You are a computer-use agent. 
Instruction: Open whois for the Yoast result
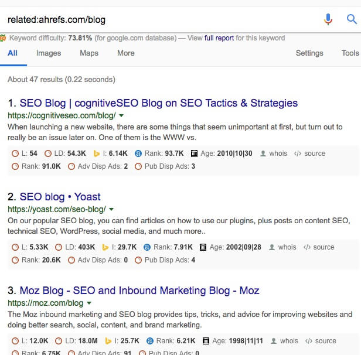click(282, 247)
